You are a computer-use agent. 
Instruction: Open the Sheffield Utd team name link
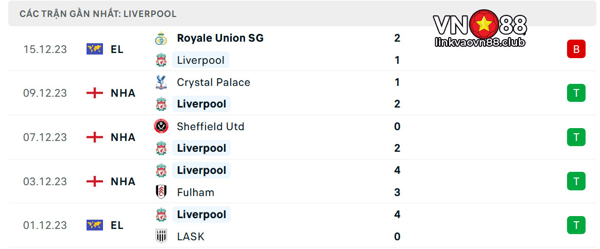[211, 126]
